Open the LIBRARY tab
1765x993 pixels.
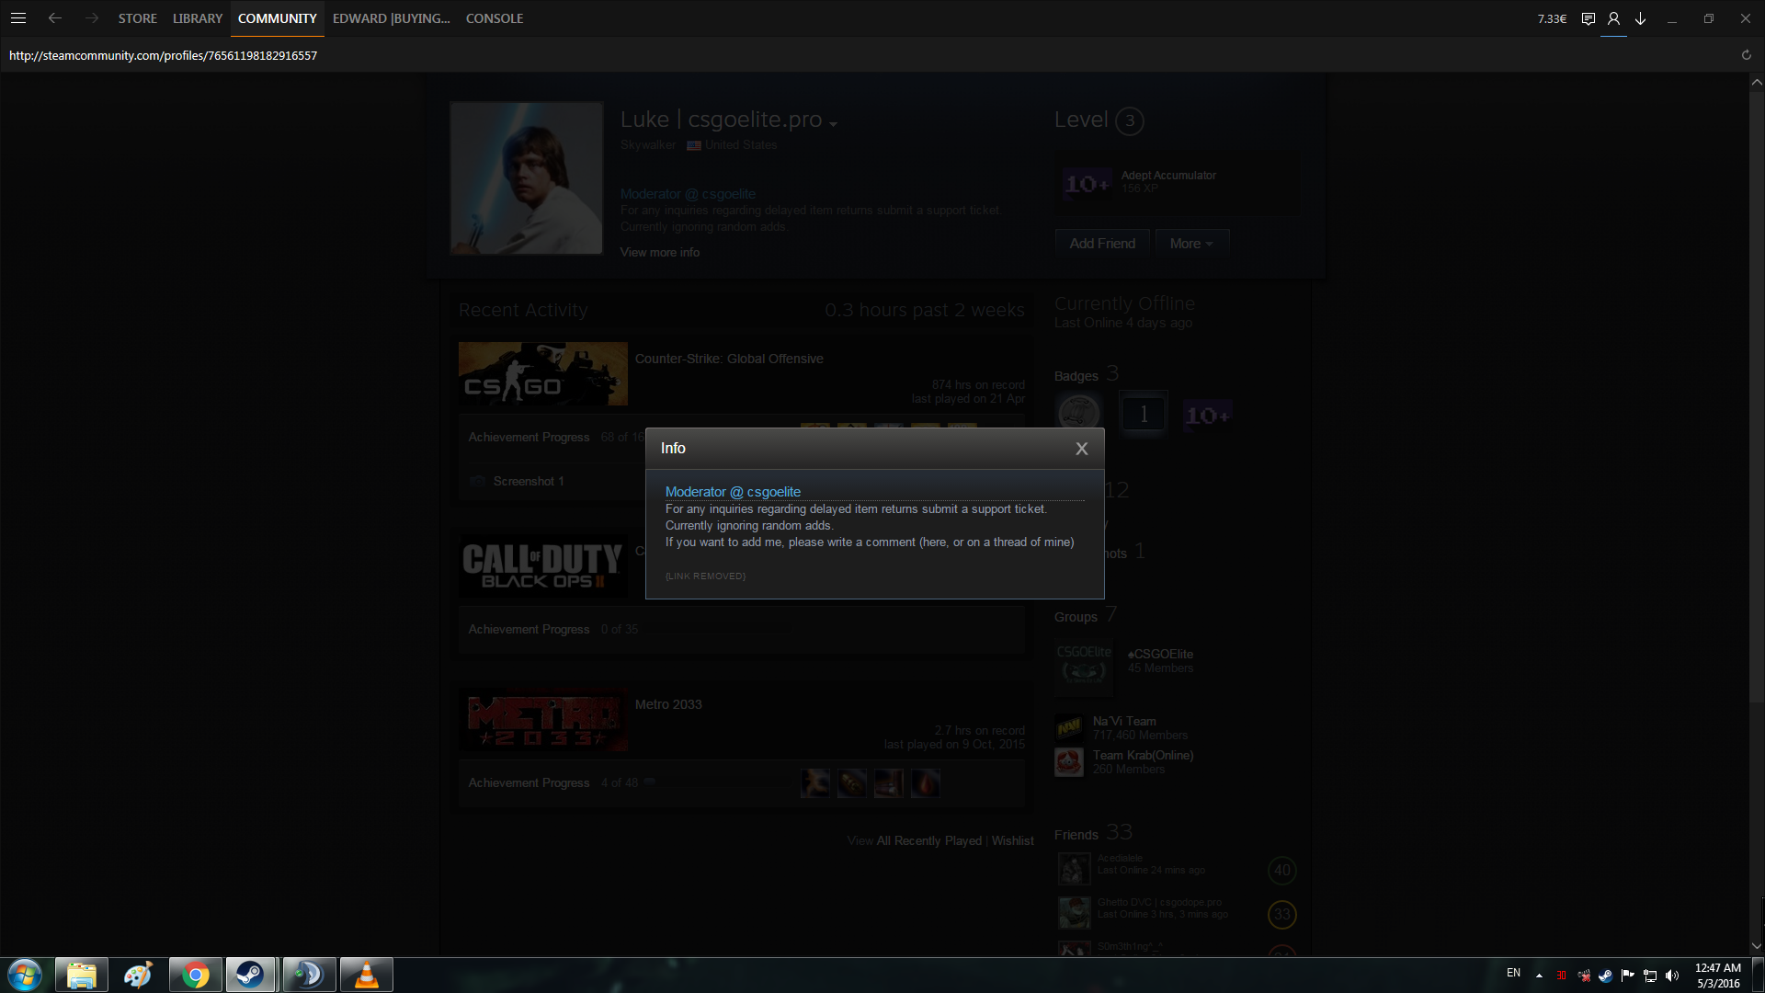pyautogui.click(x=198, y=18)
